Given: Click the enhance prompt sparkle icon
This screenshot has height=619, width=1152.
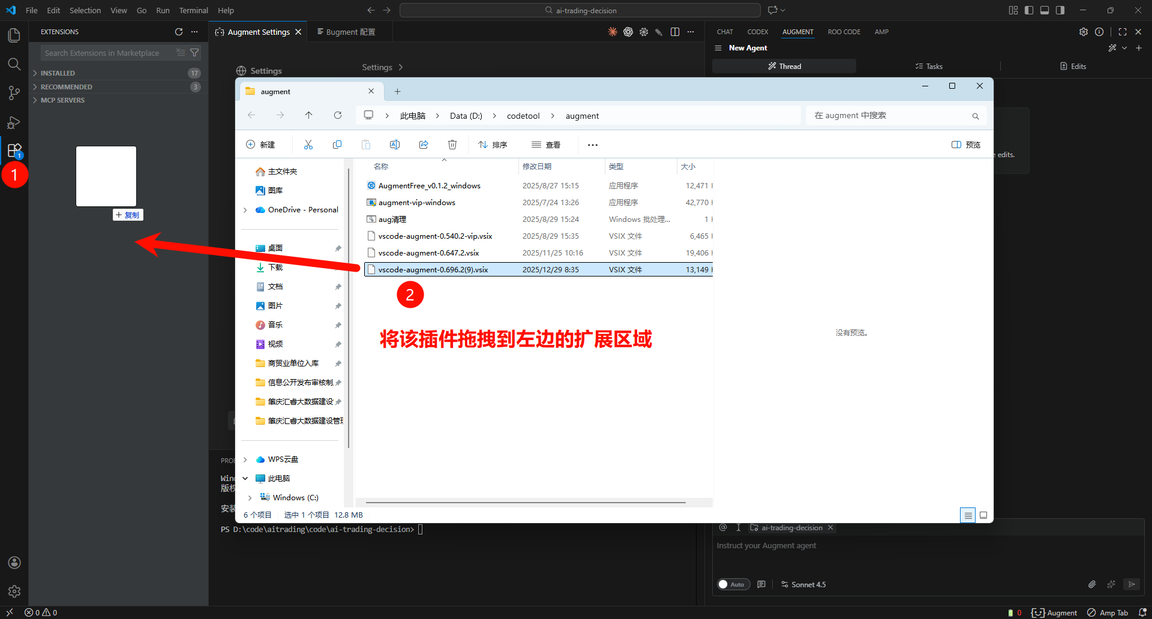Looking at the screenshot, I should (x=1111, y=584).
